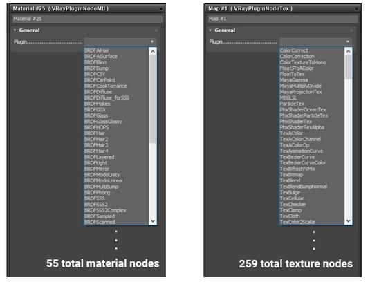Choose BRDFBlinn plugin
This screenshot has width=370, height=282.
[95, 62]
